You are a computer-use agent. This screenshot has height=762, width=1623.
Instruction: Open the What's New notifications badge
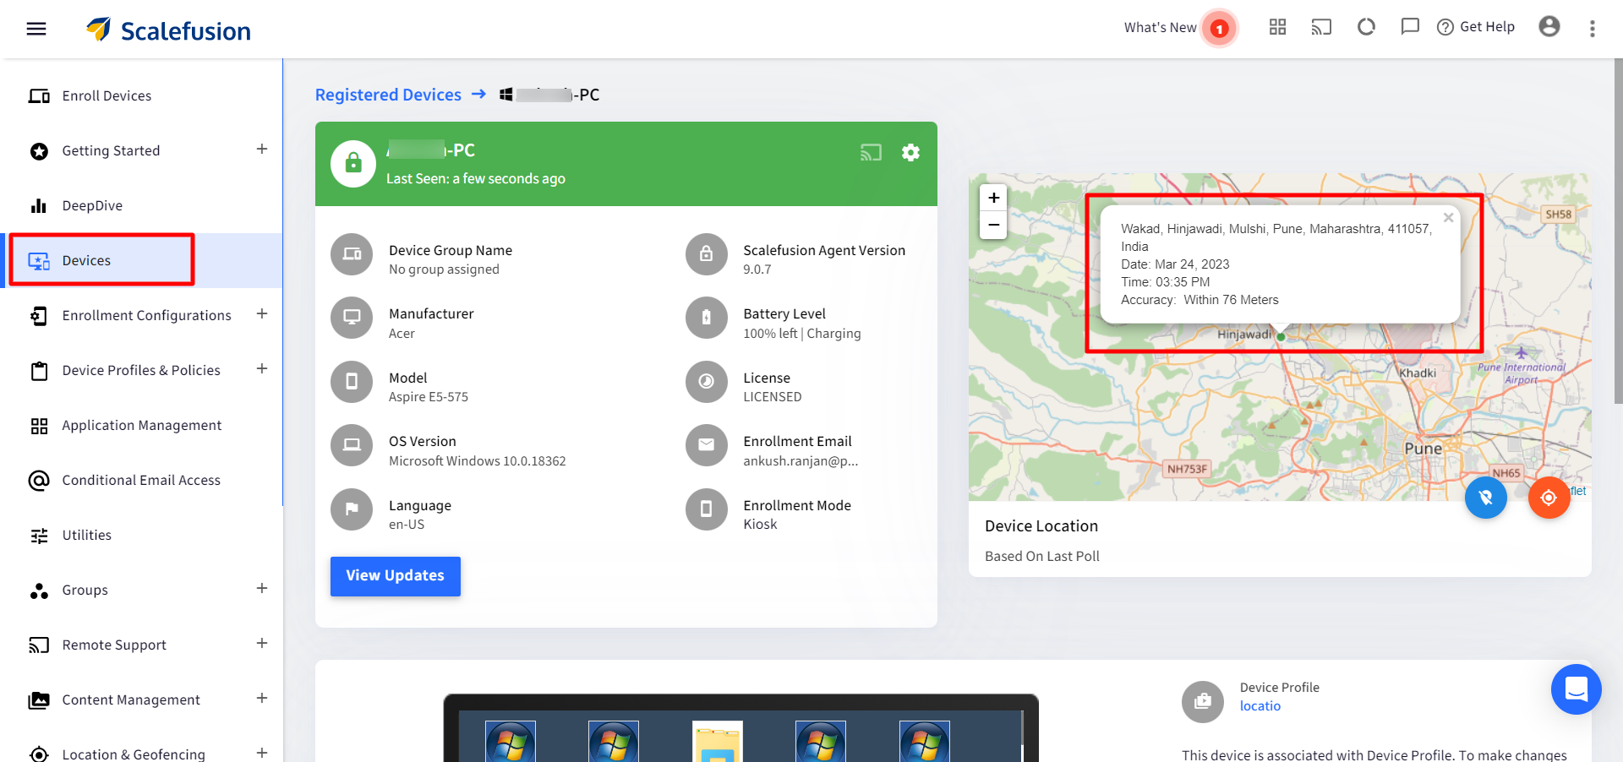tap(1219, 29)
